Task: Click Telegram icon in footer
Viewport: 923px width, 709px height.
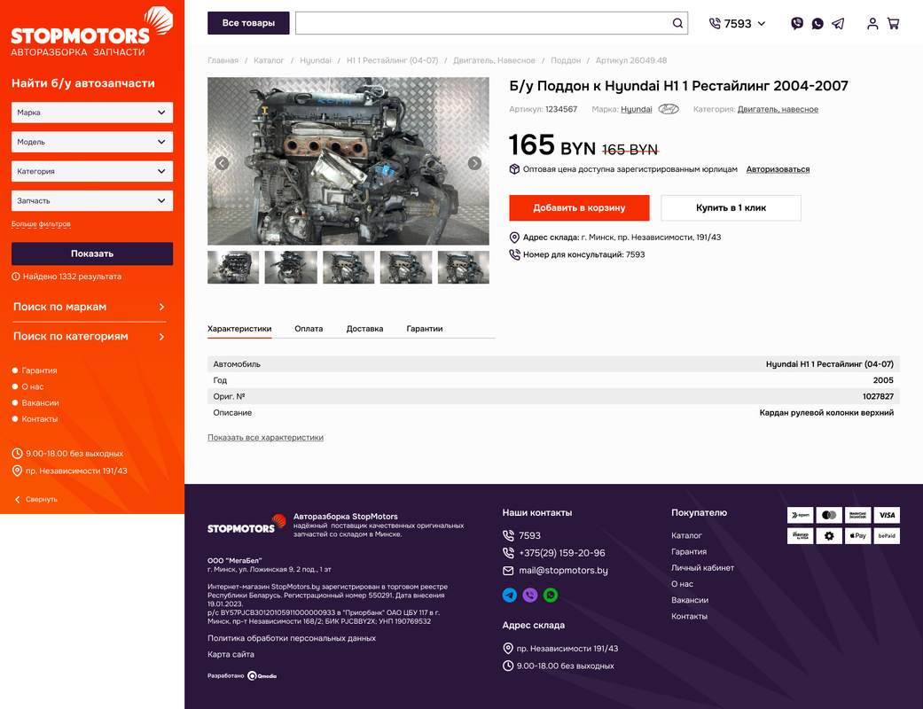Action: pyautogui.click(x=509, y=595)
